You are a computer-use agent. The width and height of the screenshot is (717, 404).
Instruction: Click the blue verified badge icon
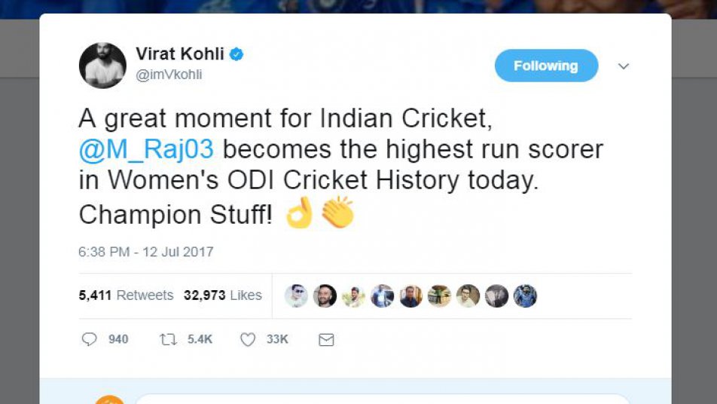coord(236,54)
